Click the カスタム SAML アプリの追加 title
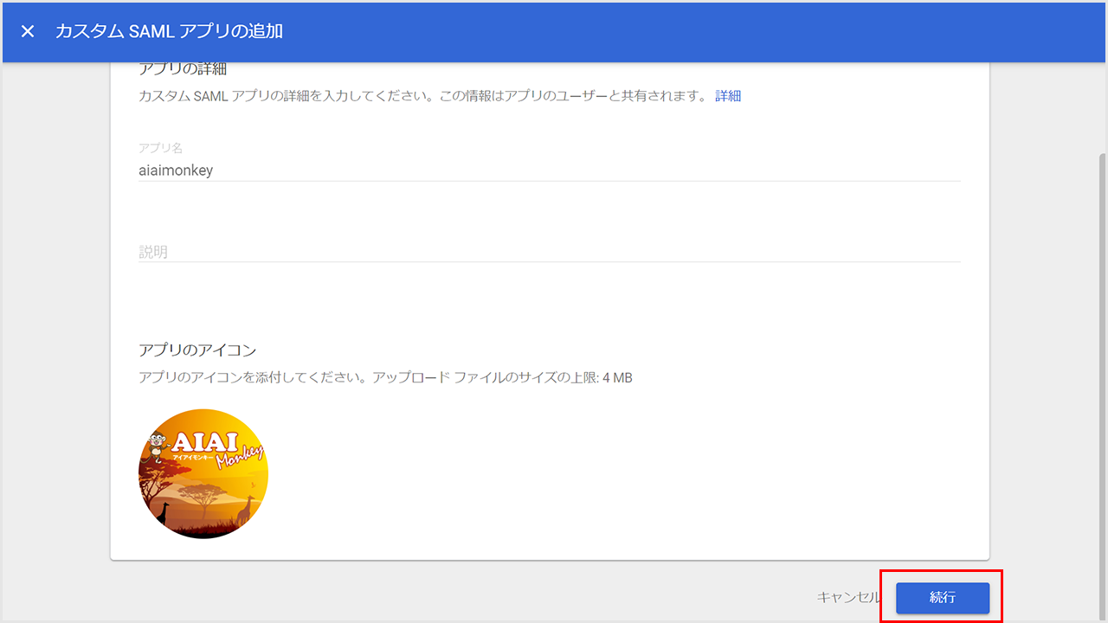This screenshot has height=623, width=1108. (x=169, y=31)
